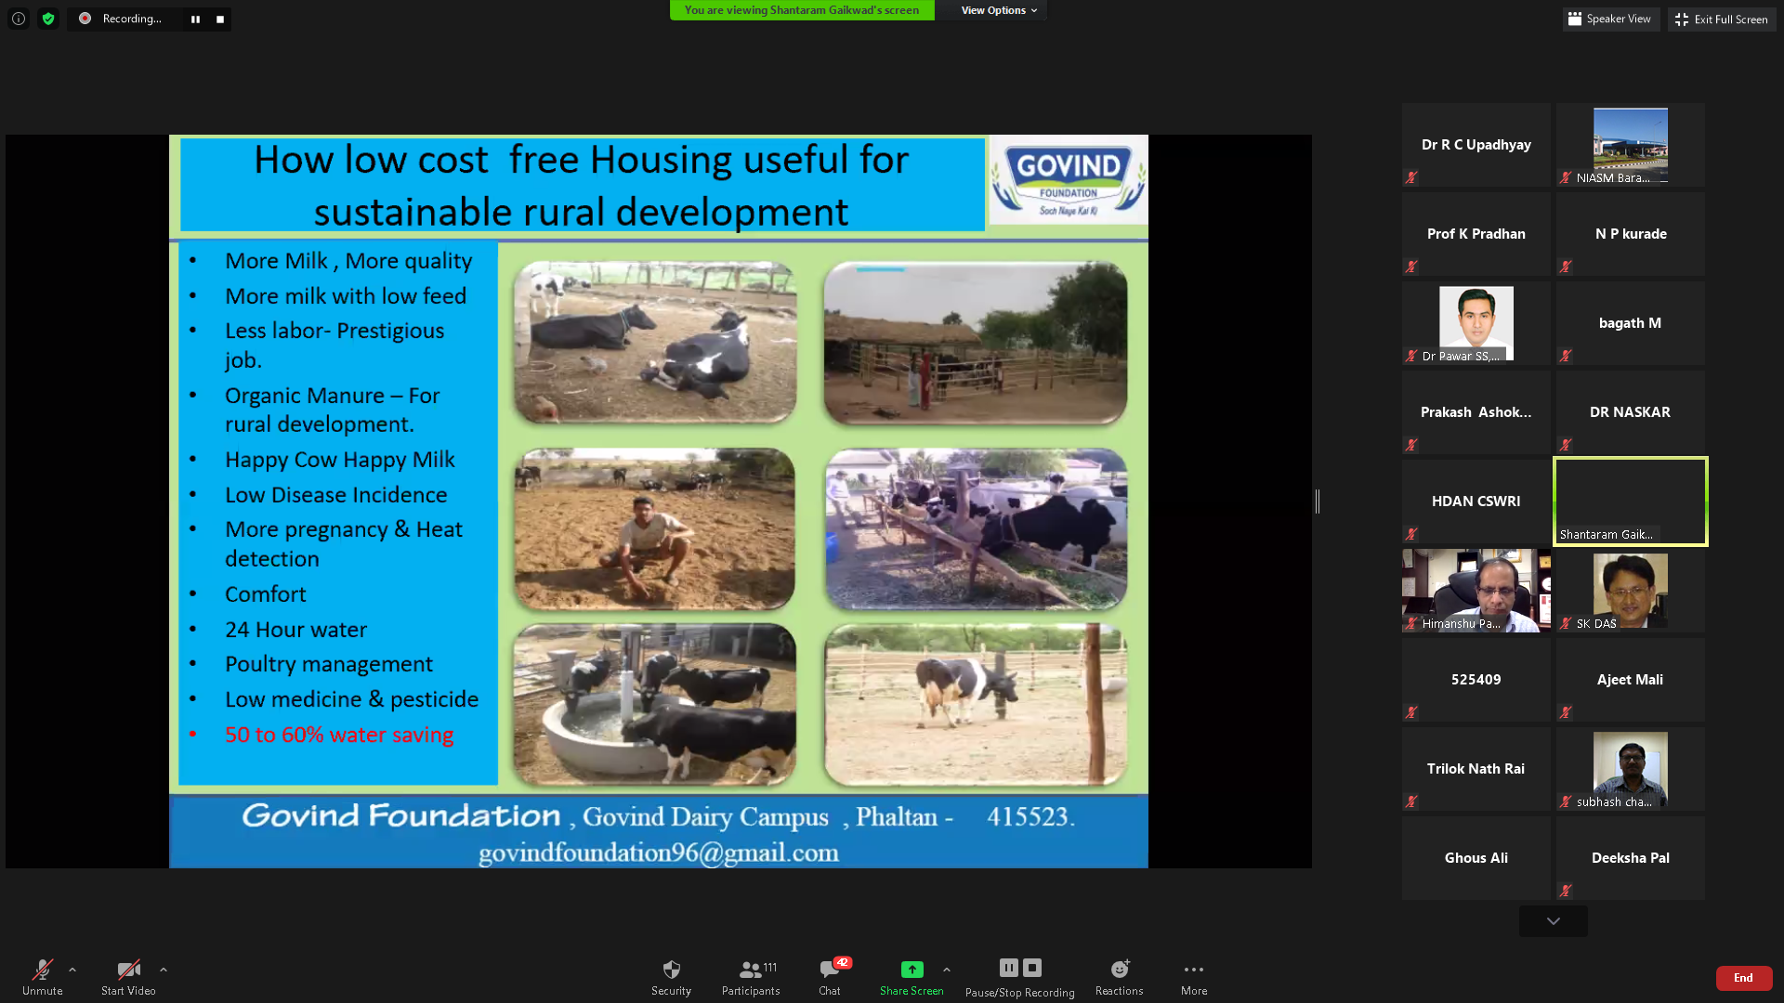Screen dimensions: 1784x1003
Task: Click the green encryption shield icon
Action: click(48, 19)
